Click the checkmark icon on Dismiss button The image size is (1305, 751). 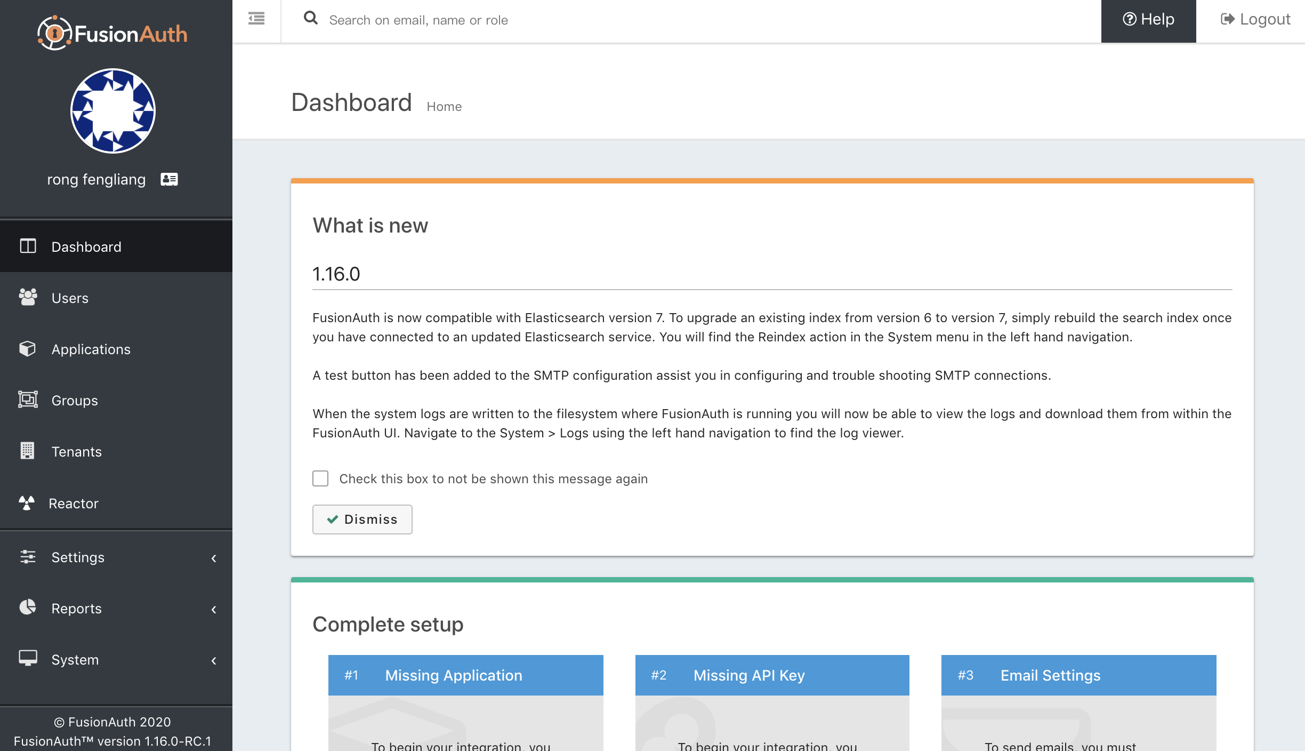click(x=333, y=519)
